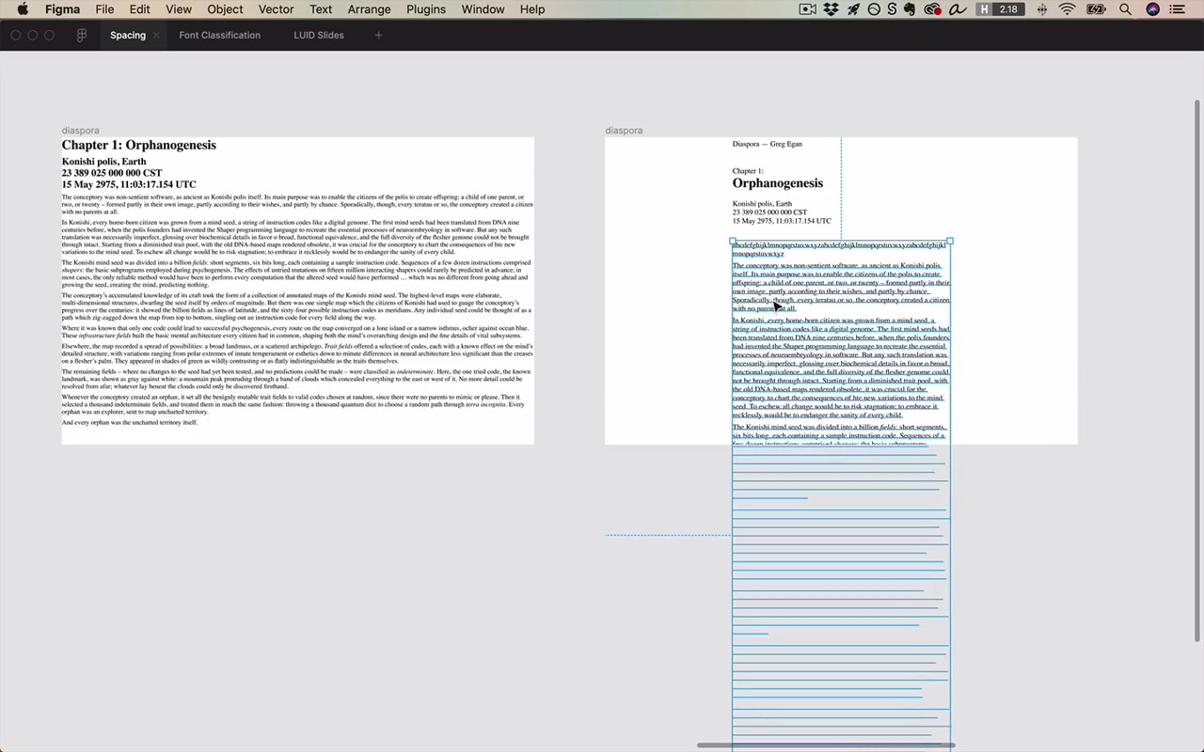Click '23 389 025 000 000 CST' in right frame

pyautogui.click(x=769, y=212)
